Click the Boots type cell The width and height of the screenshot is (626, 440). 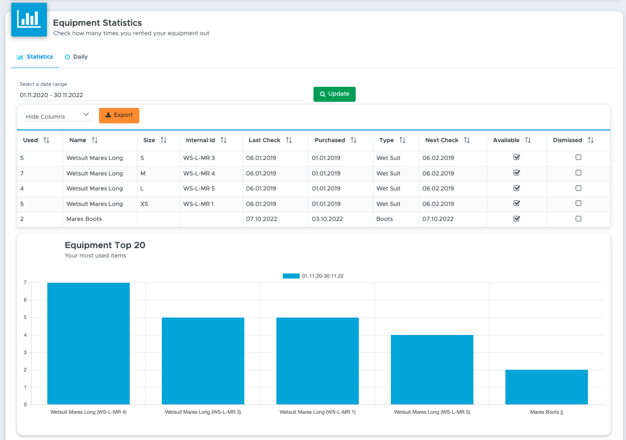[396, 219]
